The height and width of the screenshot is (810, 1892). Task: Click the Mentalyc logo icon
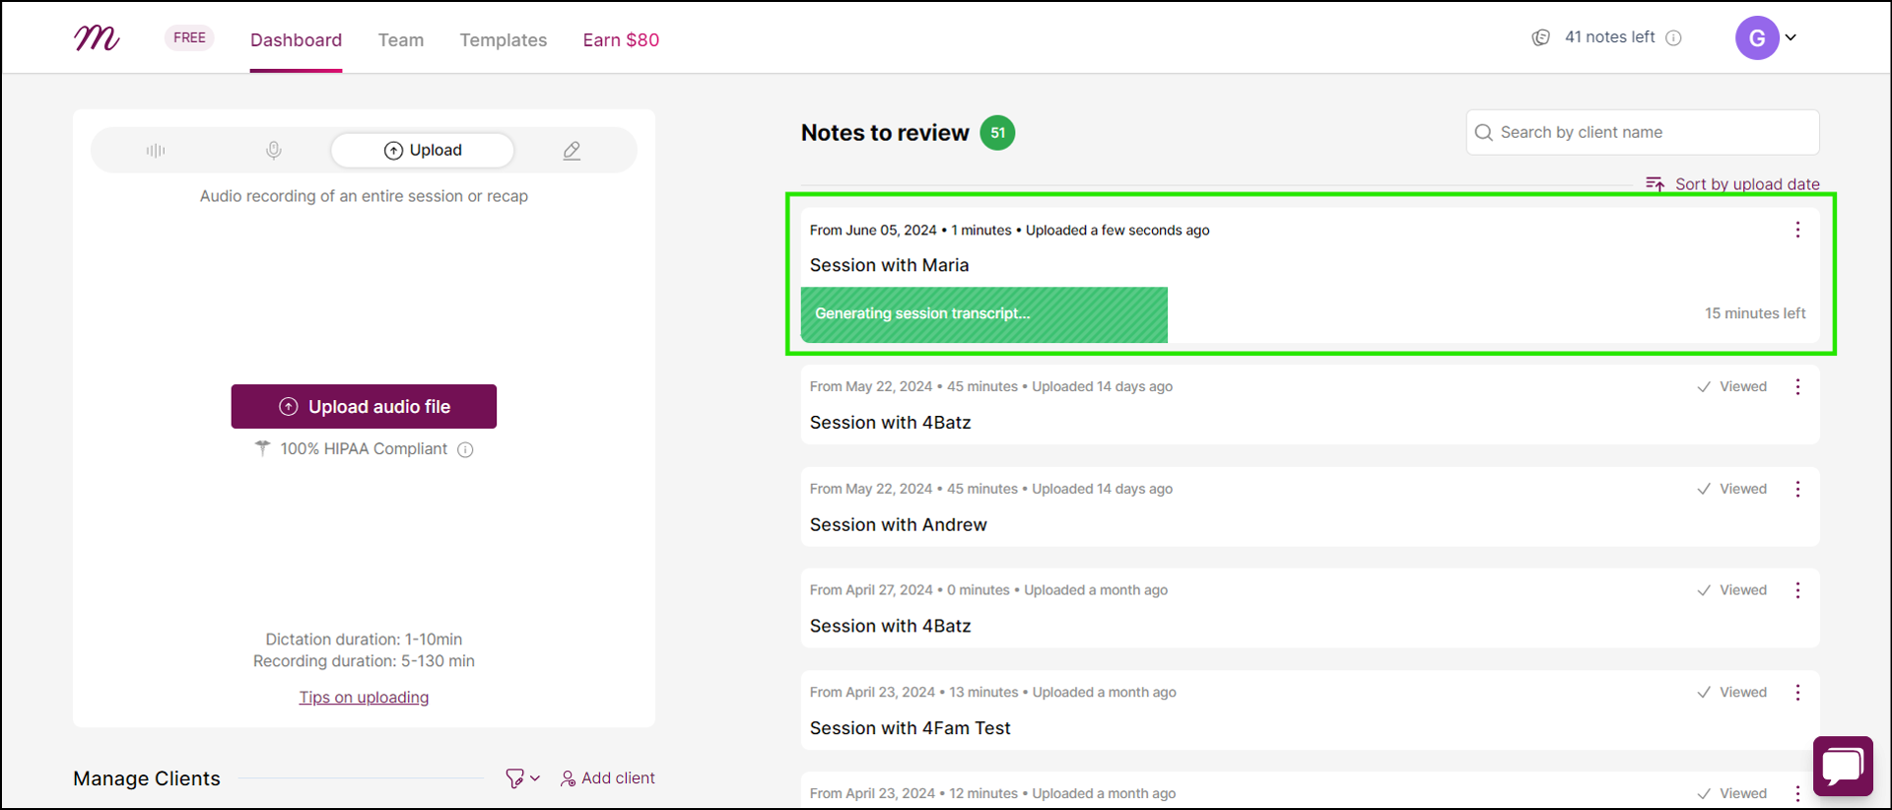tap(97, 38)
